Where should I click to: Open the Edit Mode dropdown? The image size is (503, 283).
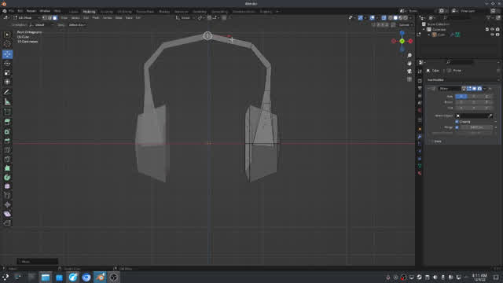[27, 18]
